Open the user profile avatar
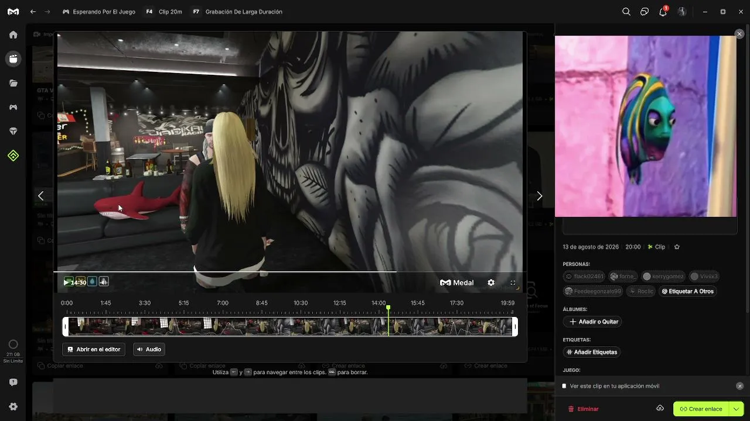This screenshot has width=750, height=421. tap(682, 12)
